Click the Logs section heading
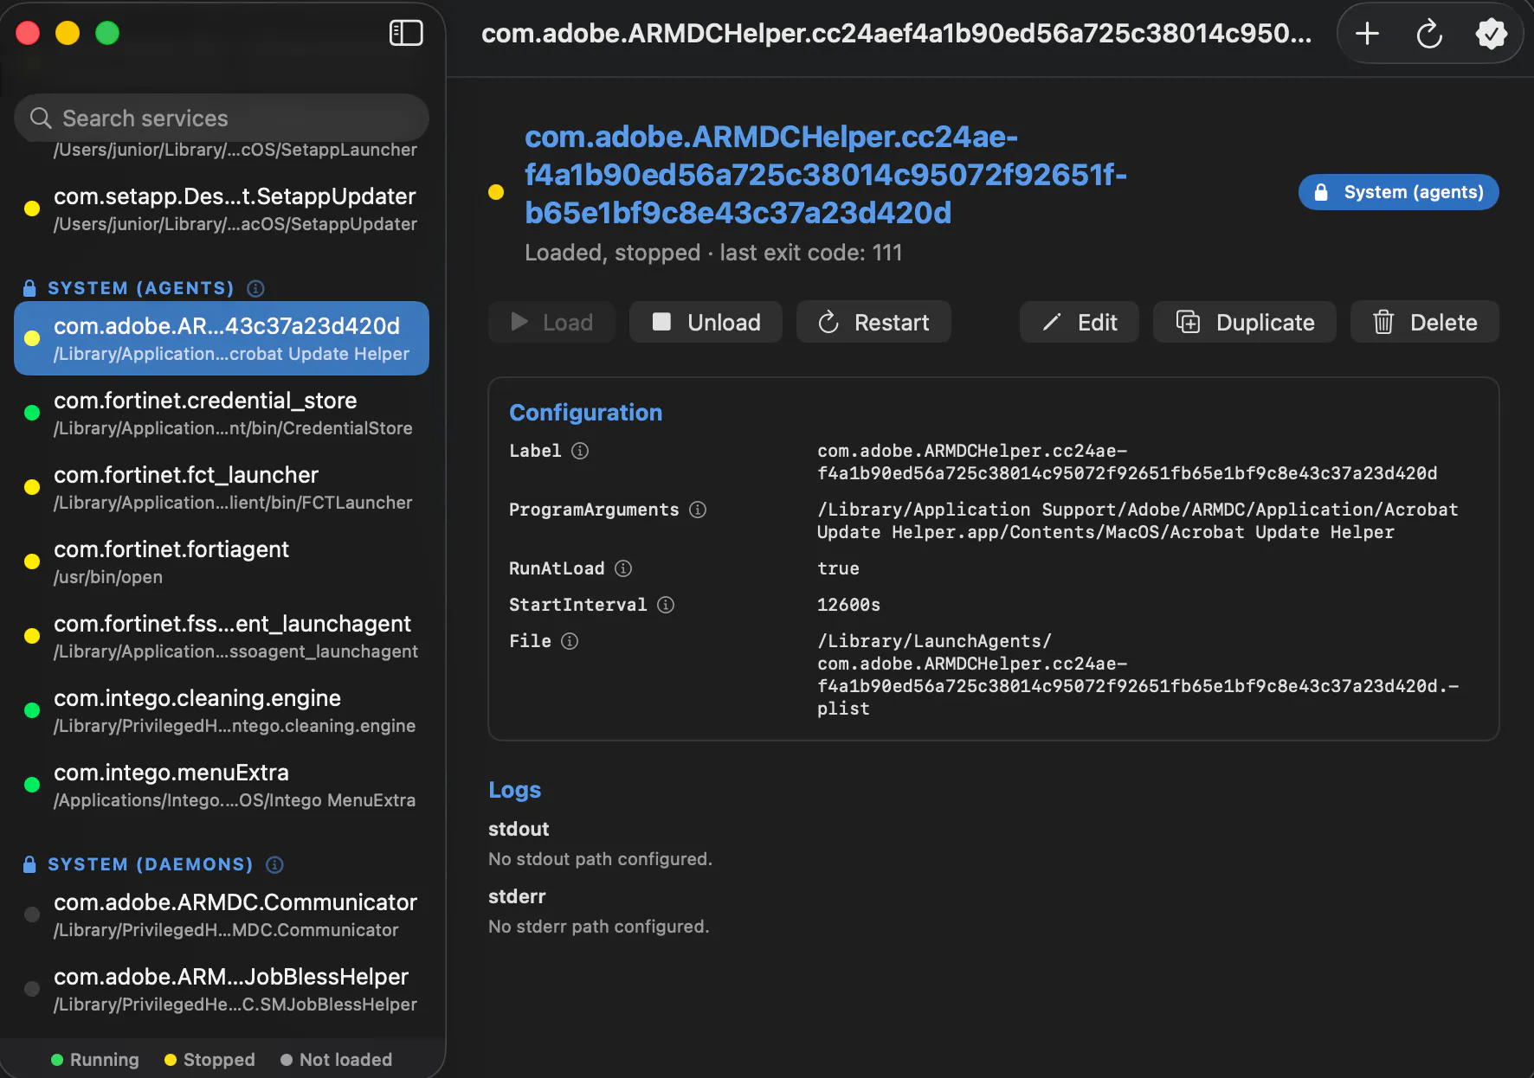This screenshot has width=1534, height=1078. (514, 790)
